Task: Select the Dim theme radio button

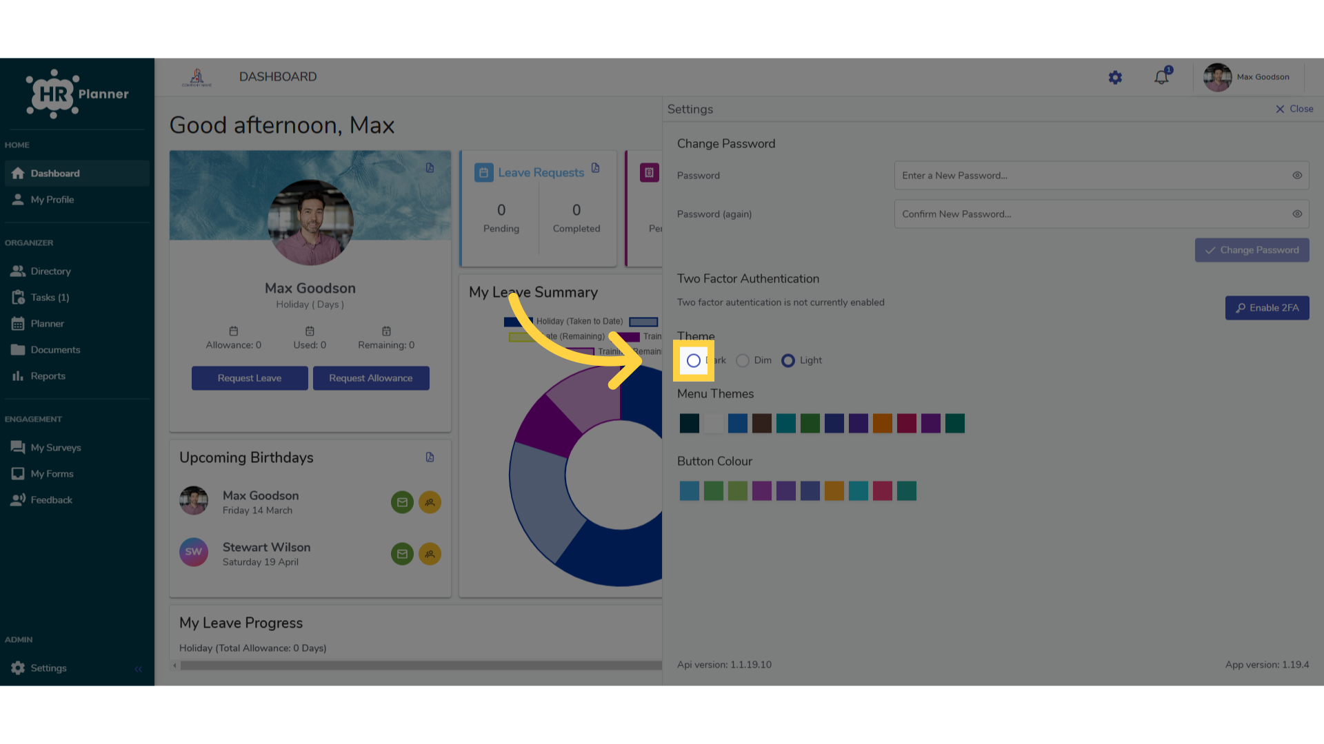Action: point(743,360)
